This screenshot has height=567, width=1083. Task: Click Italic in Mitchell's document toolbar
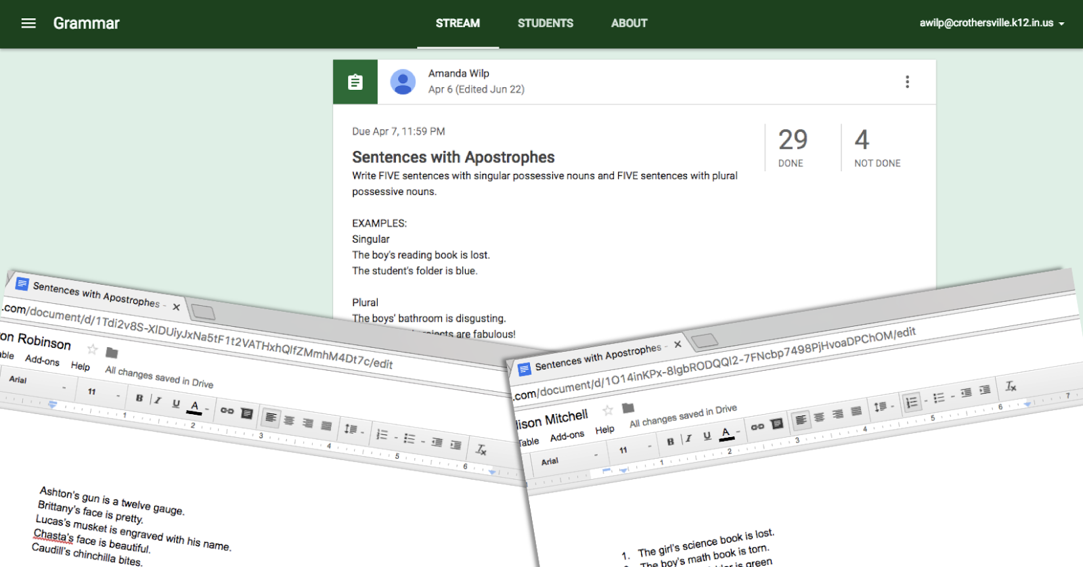tap(688, 438)
